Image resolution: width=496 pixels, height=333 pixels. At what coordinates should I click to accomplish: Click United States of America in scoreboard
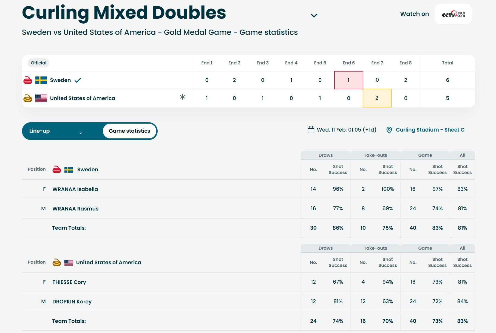coord(83,98)
